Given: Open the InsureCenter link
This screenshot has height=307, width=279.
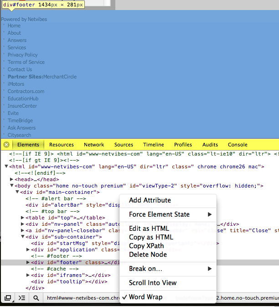Looking at the screenshot, I should [22, 106].
